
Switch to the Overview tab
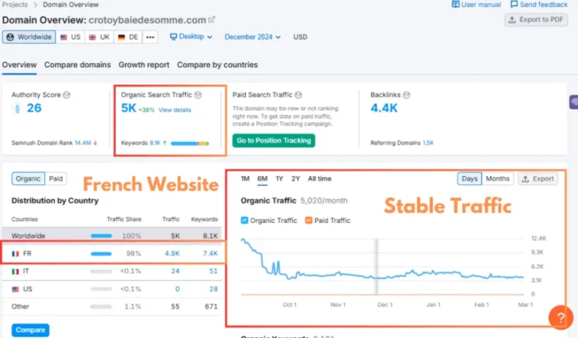pos(19,65)
